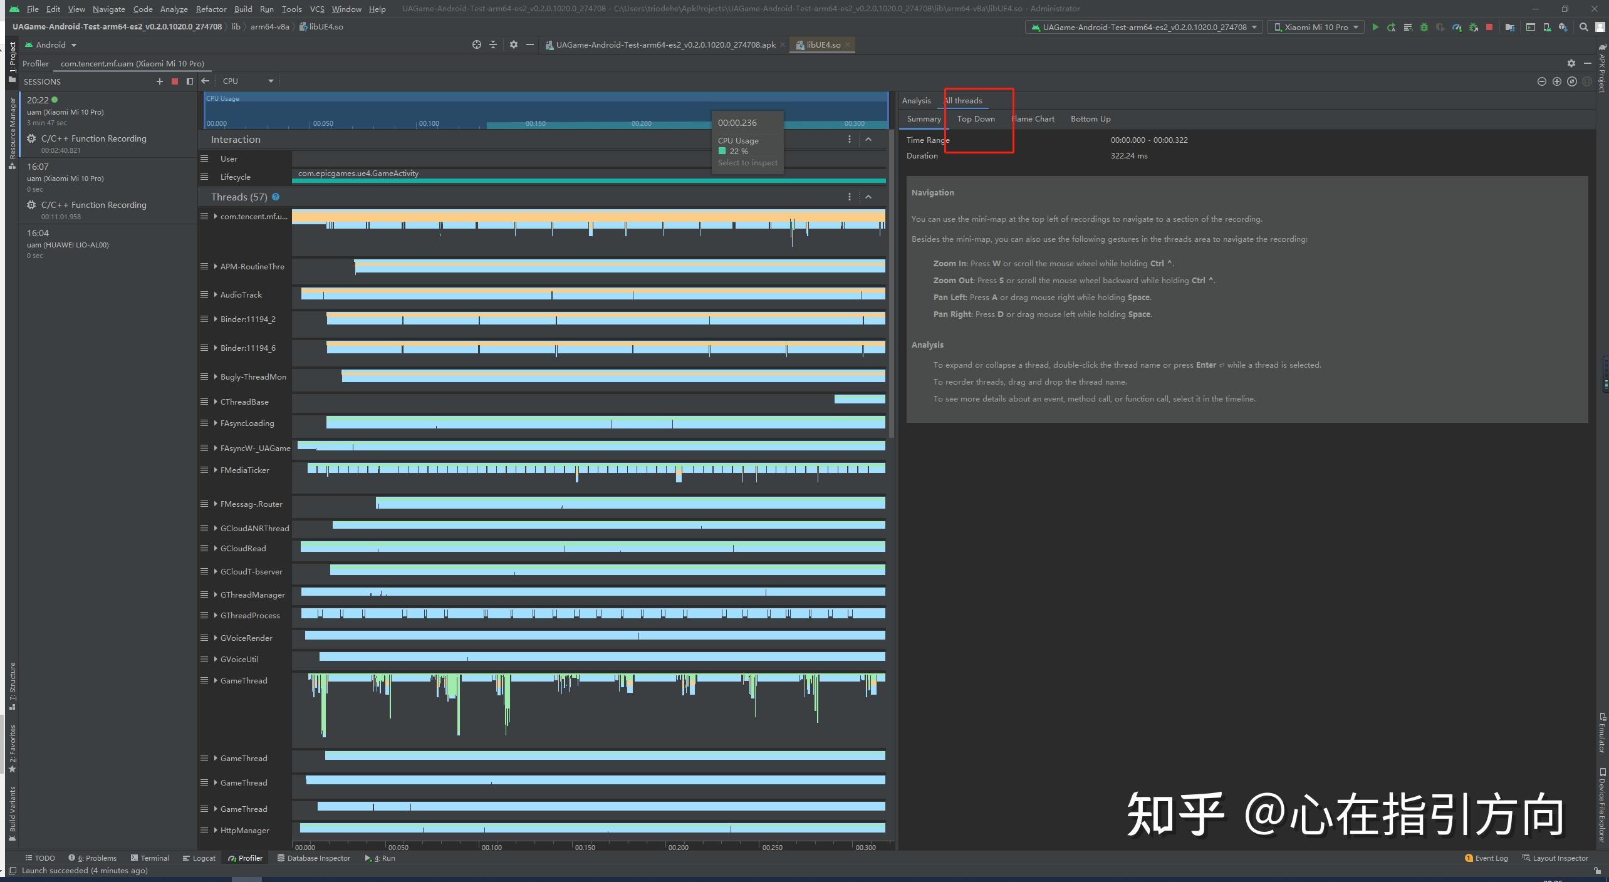Switch to the Logcat tool window

pos(199,858)
